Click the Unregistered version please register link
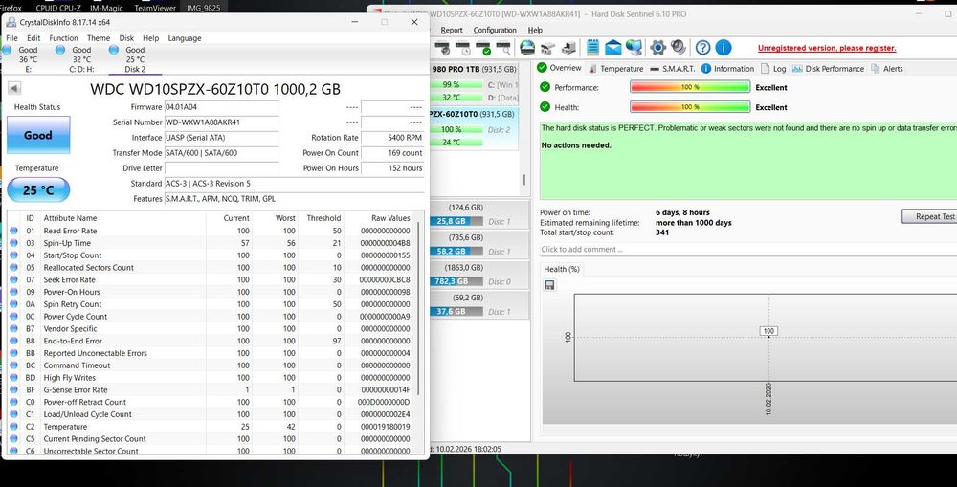957x487 pixels. pyautogui.click(x=827, y=48)
